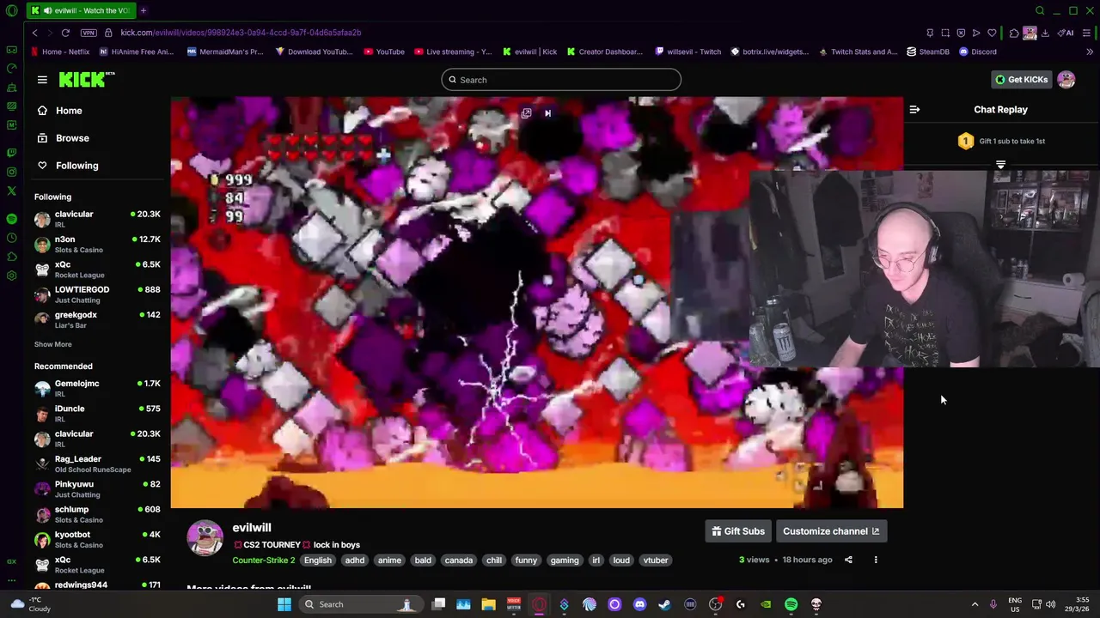Viewport: 1100px width, 618px height.
Task: Click the gaming tag
Action: pyautogui.click(x=565, y=560)
